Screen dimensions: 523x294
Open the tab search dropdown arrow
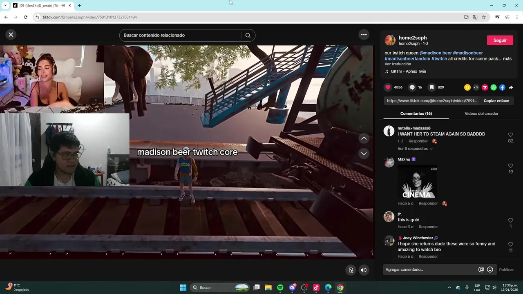pyautogui.click(x=5, y=6)
